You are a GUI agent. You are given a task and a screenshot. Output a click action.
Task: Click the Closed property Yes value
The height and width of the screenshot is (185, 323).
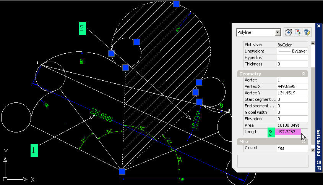[x=292, y=148]
